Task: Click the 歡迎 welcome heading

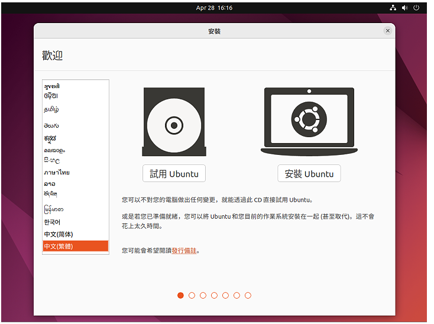Action: (52, 56)
